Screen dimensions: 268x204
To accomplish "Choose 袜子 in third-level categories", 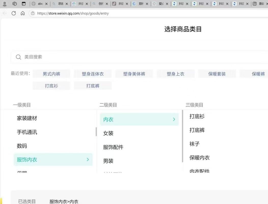I will point(194,144).
